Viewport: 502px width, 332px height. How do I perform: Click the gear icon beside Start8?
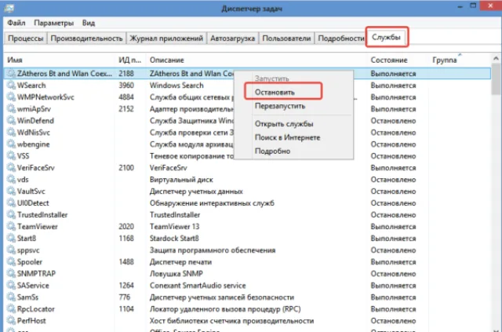[11, 238]
